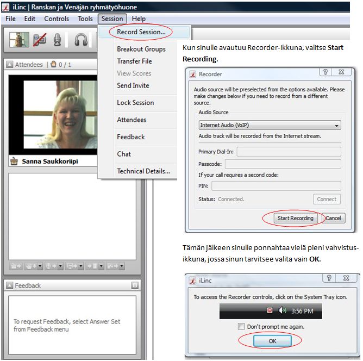Click OK in the iLinc confirmation dialog
Image resolution: width=363 pixels, height=361 pixels.
pos(265,341)
